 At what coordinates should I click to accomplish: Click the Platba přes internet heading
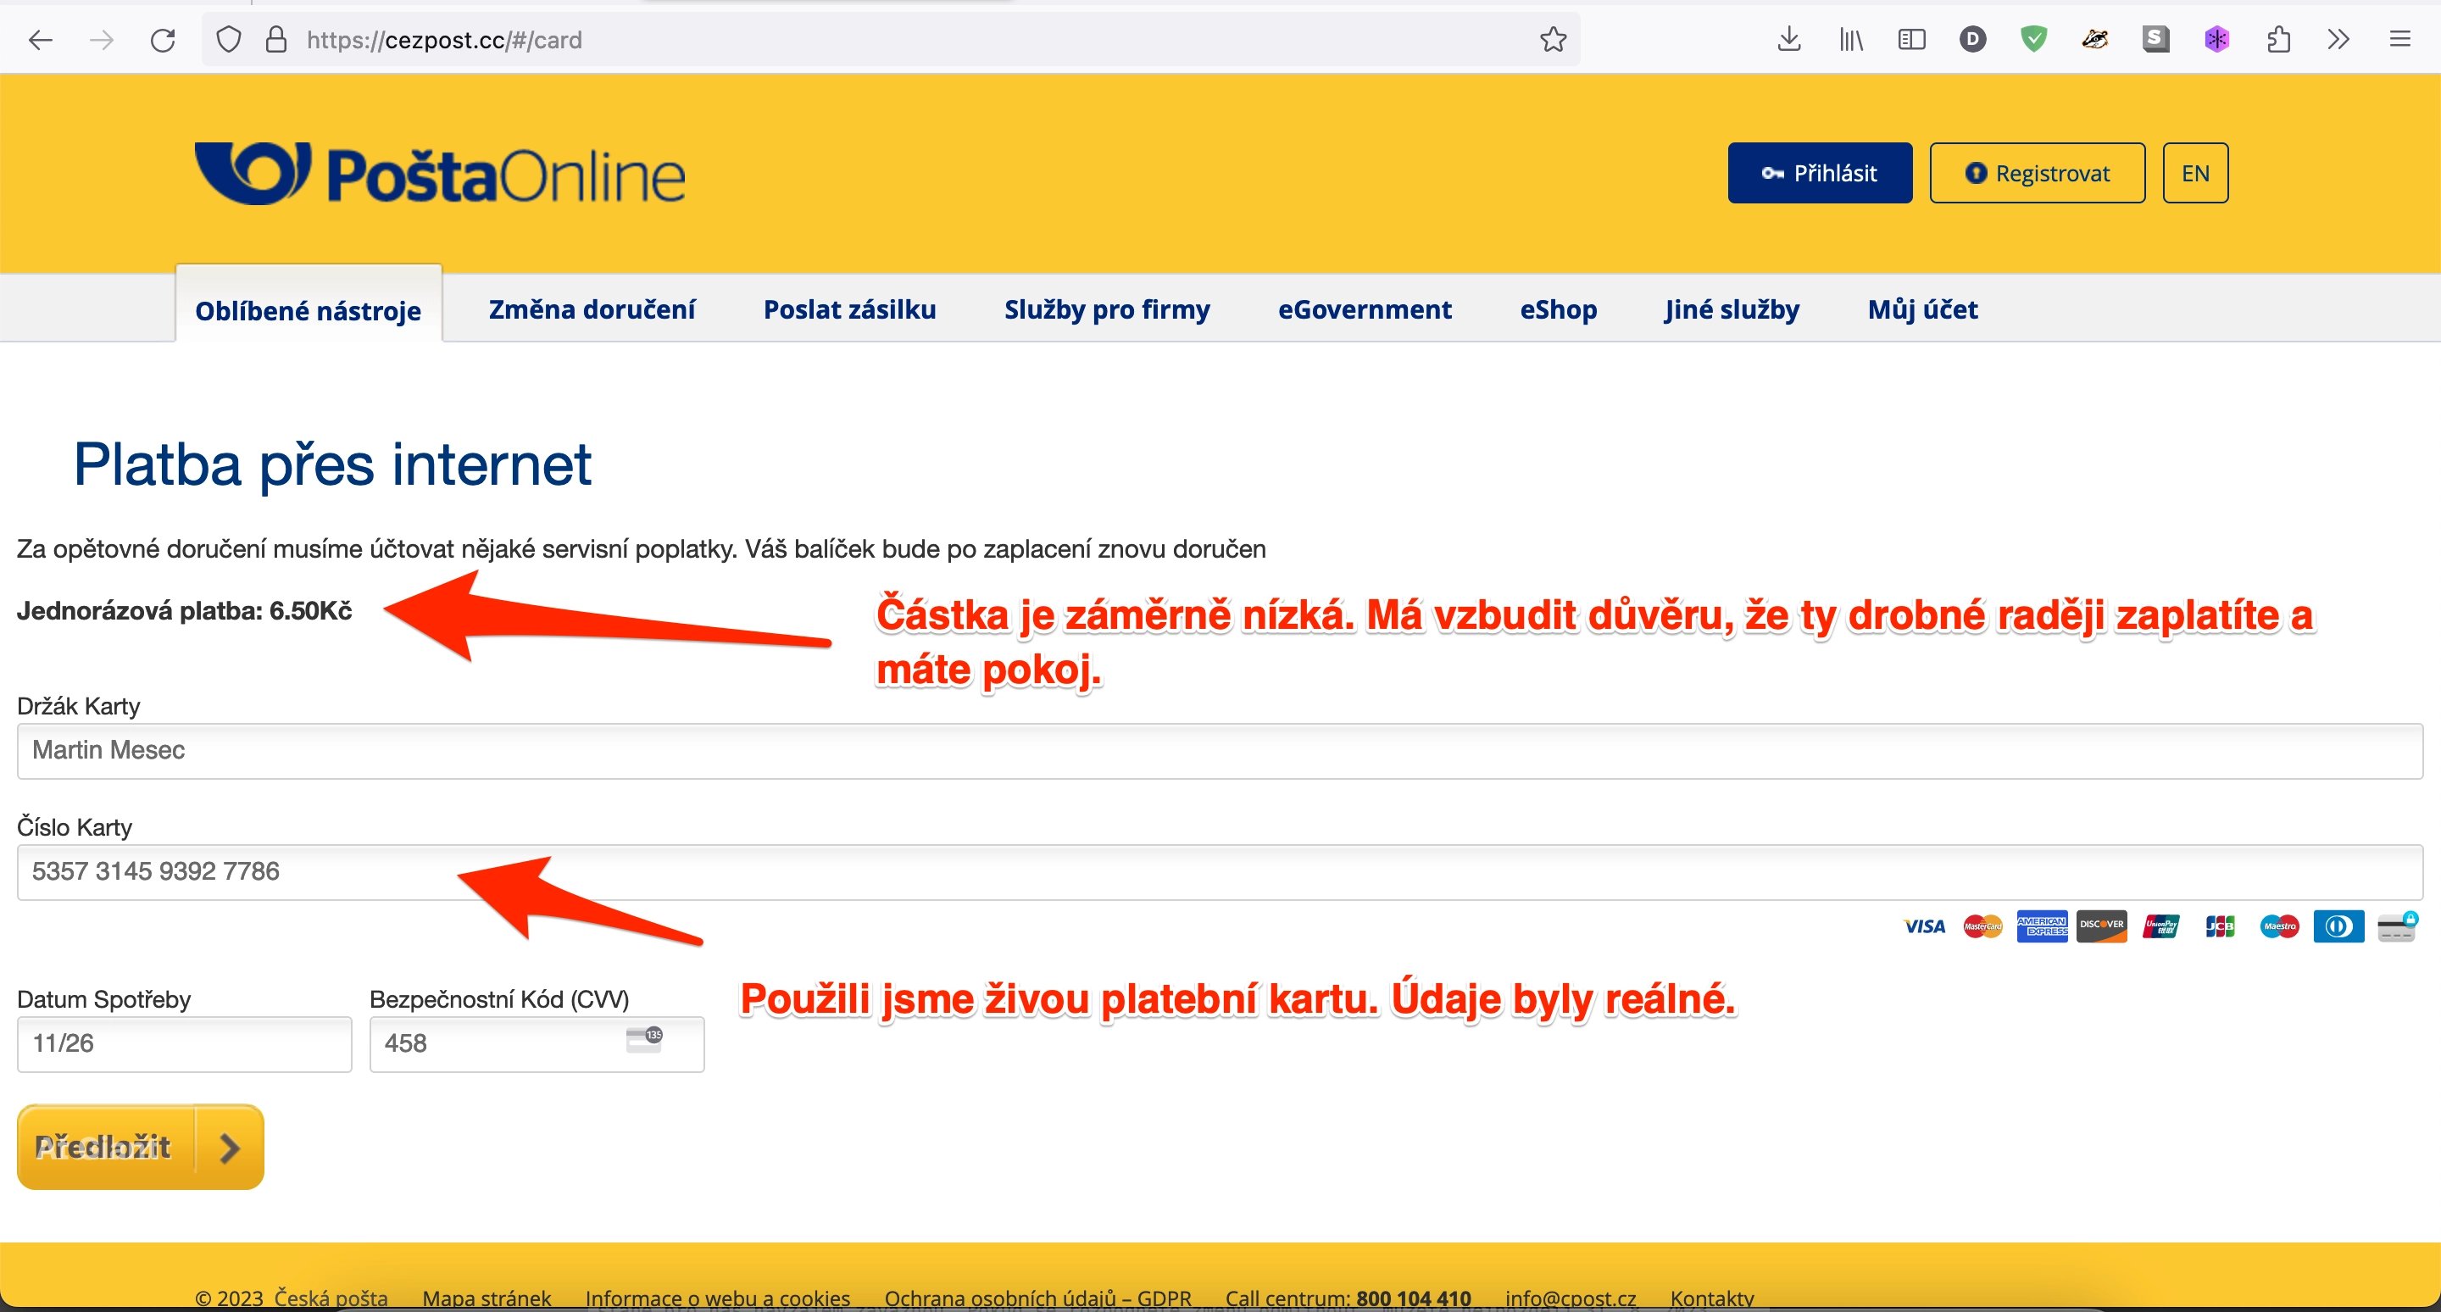click(332, 465)
